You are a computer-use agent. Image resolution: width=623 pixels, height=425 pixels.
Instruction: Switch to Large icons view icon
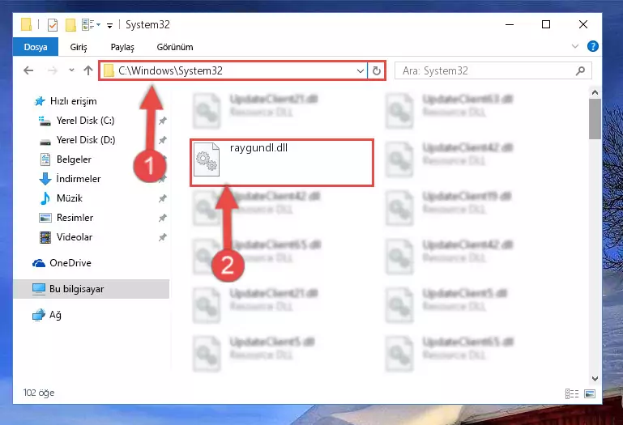click(x=590, y=393)
